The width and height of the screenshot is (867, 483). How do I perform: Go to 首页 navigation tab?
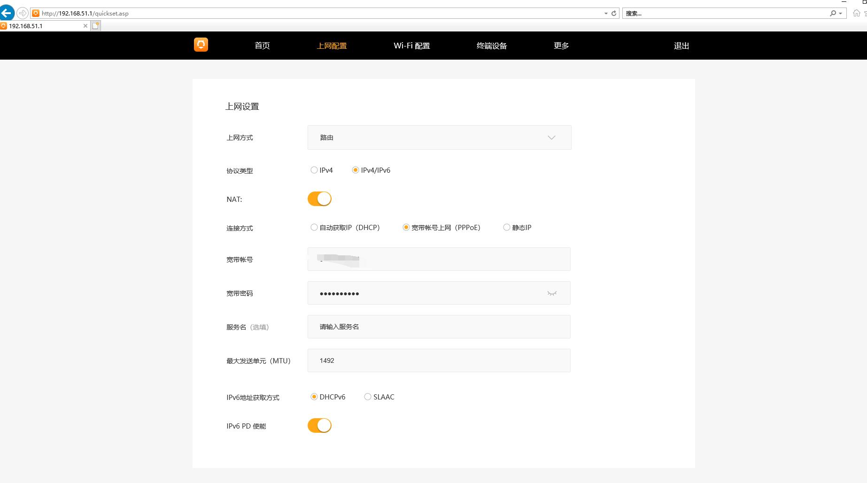262,46
